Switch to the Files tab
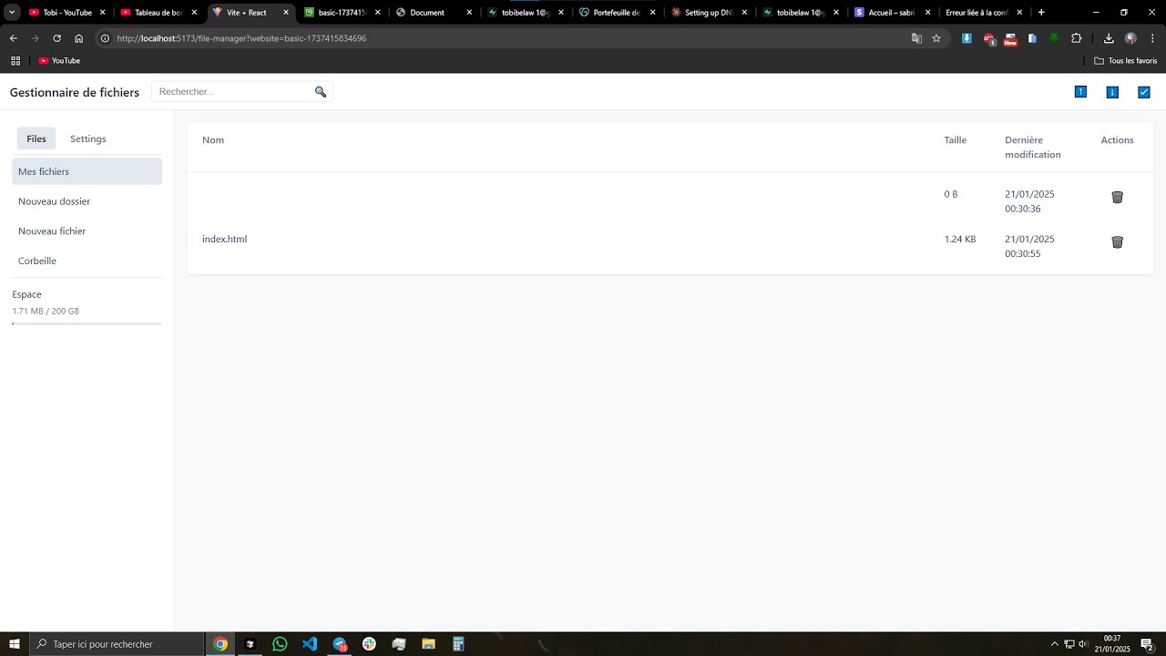 36,138
